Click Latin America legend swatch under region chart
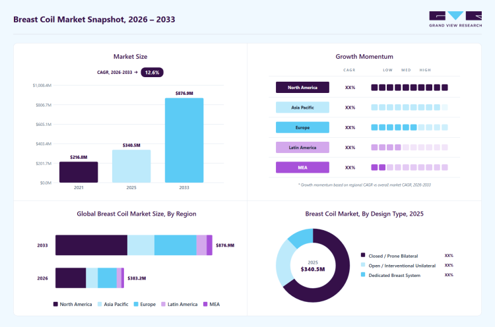 [x=163, y=304]
